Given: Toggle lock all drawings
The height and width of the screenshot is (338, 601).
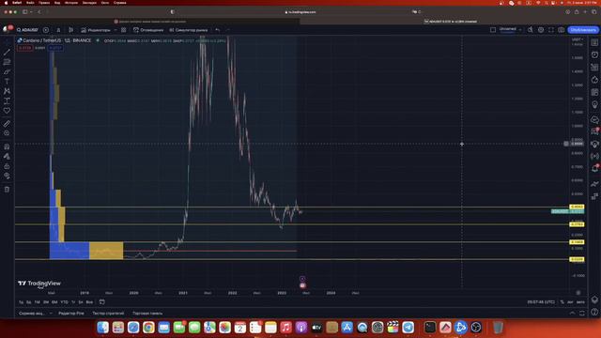Looking at the screenshot, I should click(x=7, y=166).
